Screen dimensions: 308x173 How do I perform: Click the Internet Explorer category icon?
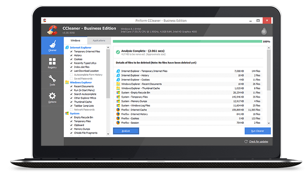coord(67,47)
